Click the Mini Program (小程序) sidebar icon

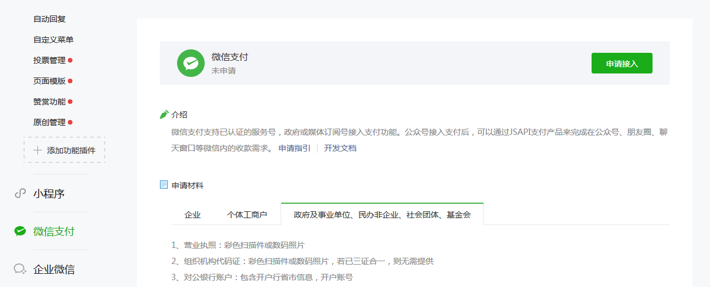[x=20, y=193]
